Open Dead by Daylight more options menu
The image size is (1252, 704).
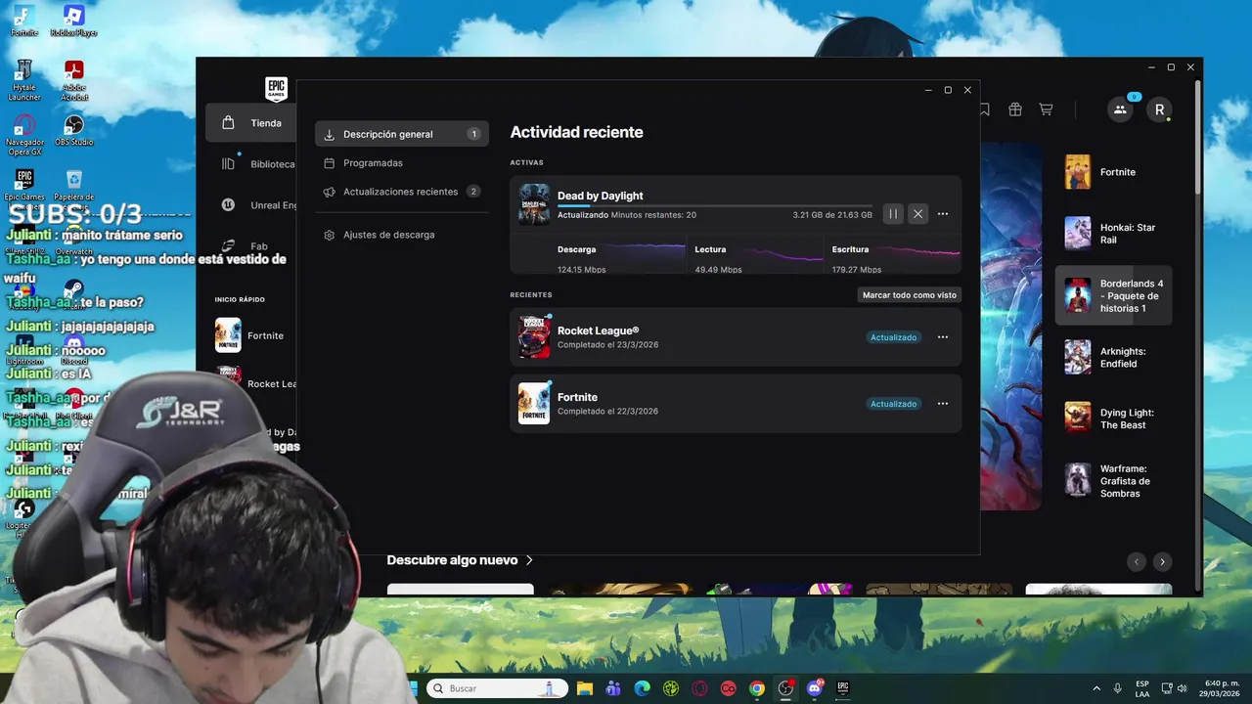(x=943, y=214)
